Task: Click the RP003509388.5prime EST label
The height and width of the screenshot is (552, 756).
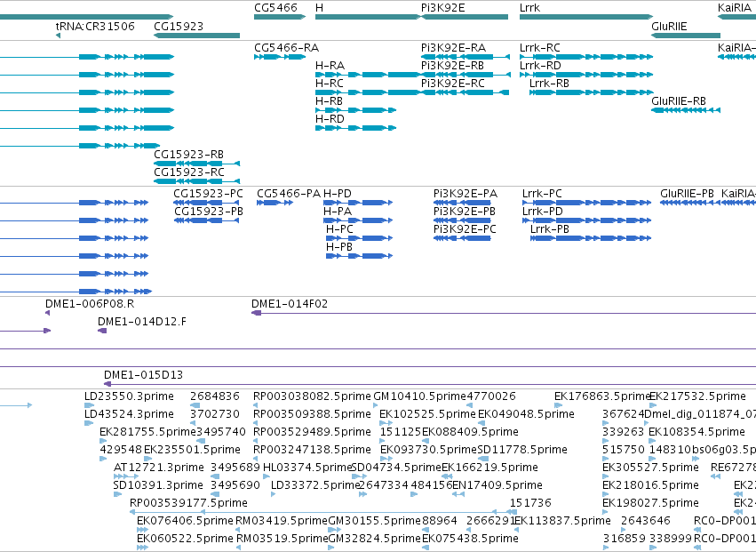Action: pos(313,414)
